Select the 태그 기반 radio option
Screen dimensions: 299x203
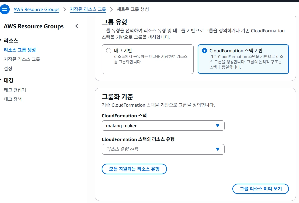[x=108, y=51]
